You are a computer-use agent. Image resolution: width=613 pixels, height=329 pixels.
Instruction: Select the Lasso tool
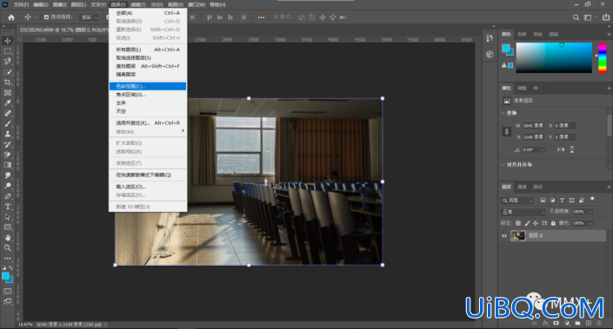pos(8,62)
